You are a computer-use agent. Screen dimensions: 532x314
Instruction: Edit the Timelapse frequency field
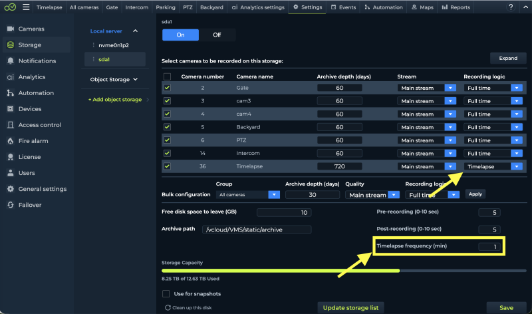pyautogui.click(x=489, y=246)
